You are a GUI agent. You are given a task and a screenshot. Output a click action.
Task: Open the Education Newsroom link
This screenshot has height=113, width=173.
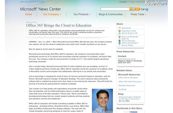[127, 85]
